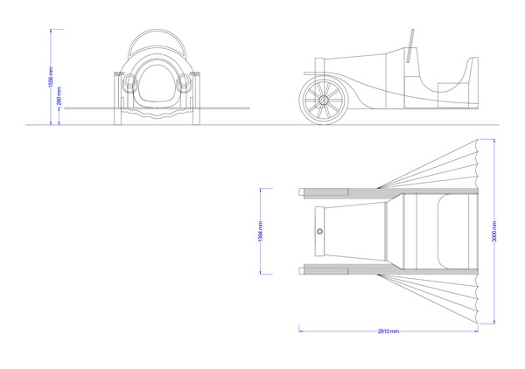The width and height of the screenshot is (525, 369).
Task: Click the '2910 mm' length dimension label
Action: [388, 331]
